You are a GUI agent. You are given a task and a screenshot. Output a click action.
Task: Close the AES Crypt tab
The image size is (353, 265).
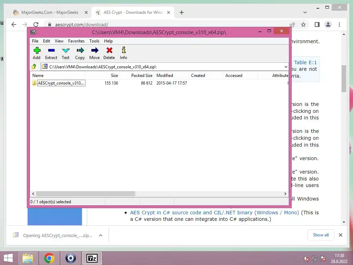pyautogui.click(x=168, y=13)
